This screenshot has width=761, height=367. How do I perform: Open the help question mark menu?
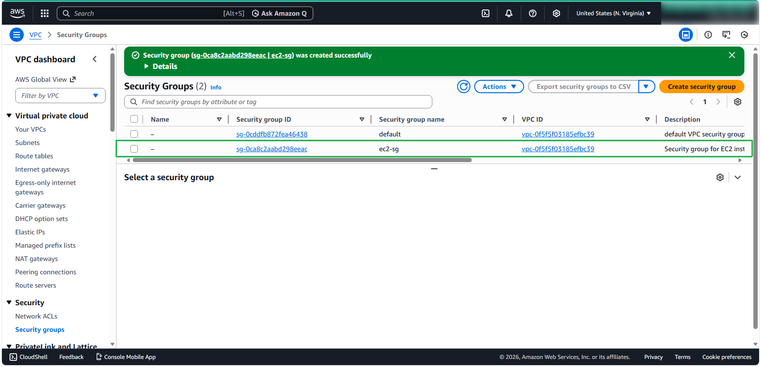(533, 13)
